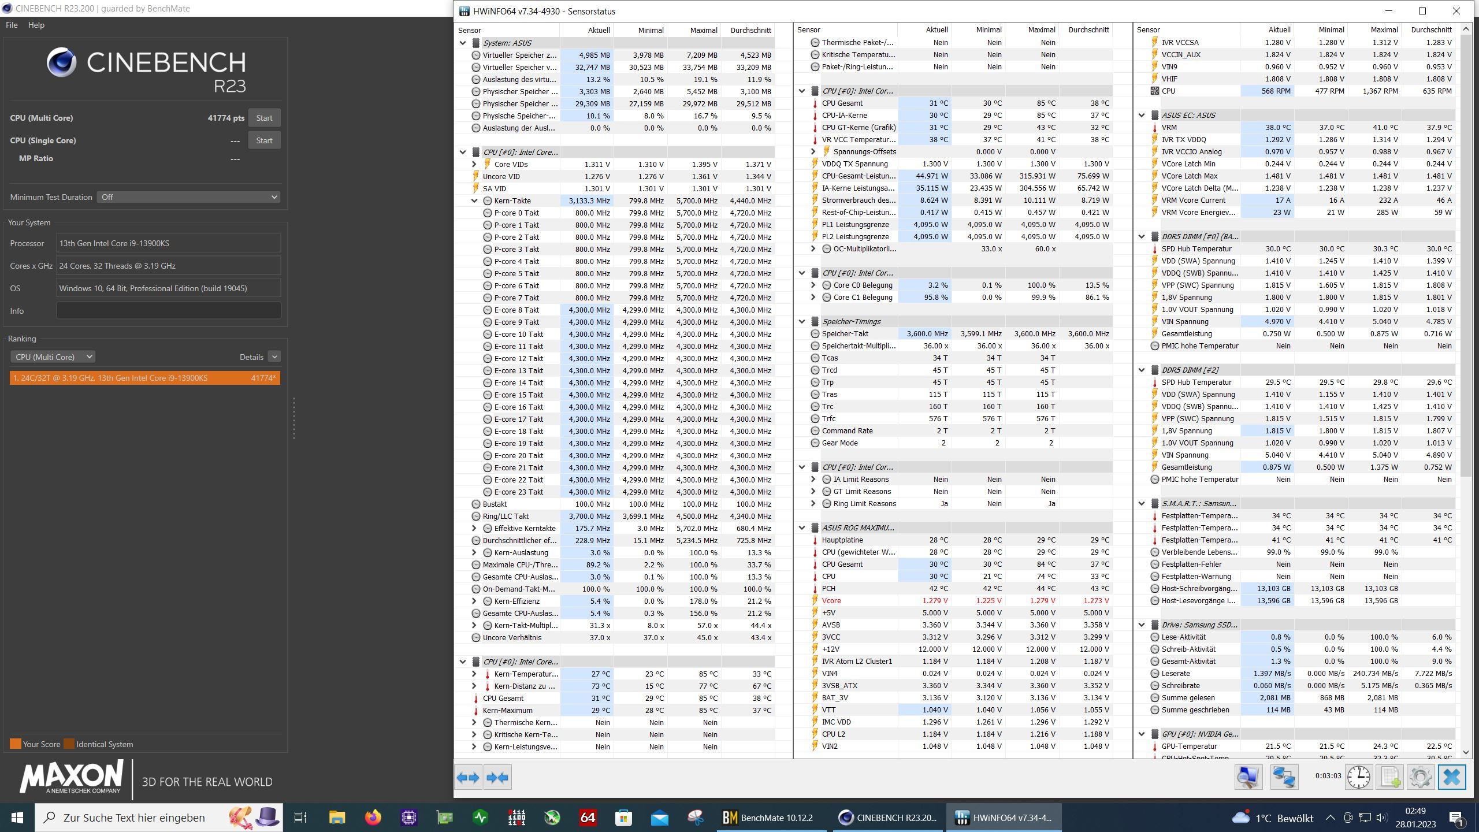This screenshot has width=1479, height=832.
Task: Open the Cinebench File menu
Action: pyautogui.click(x=12, y=25)
